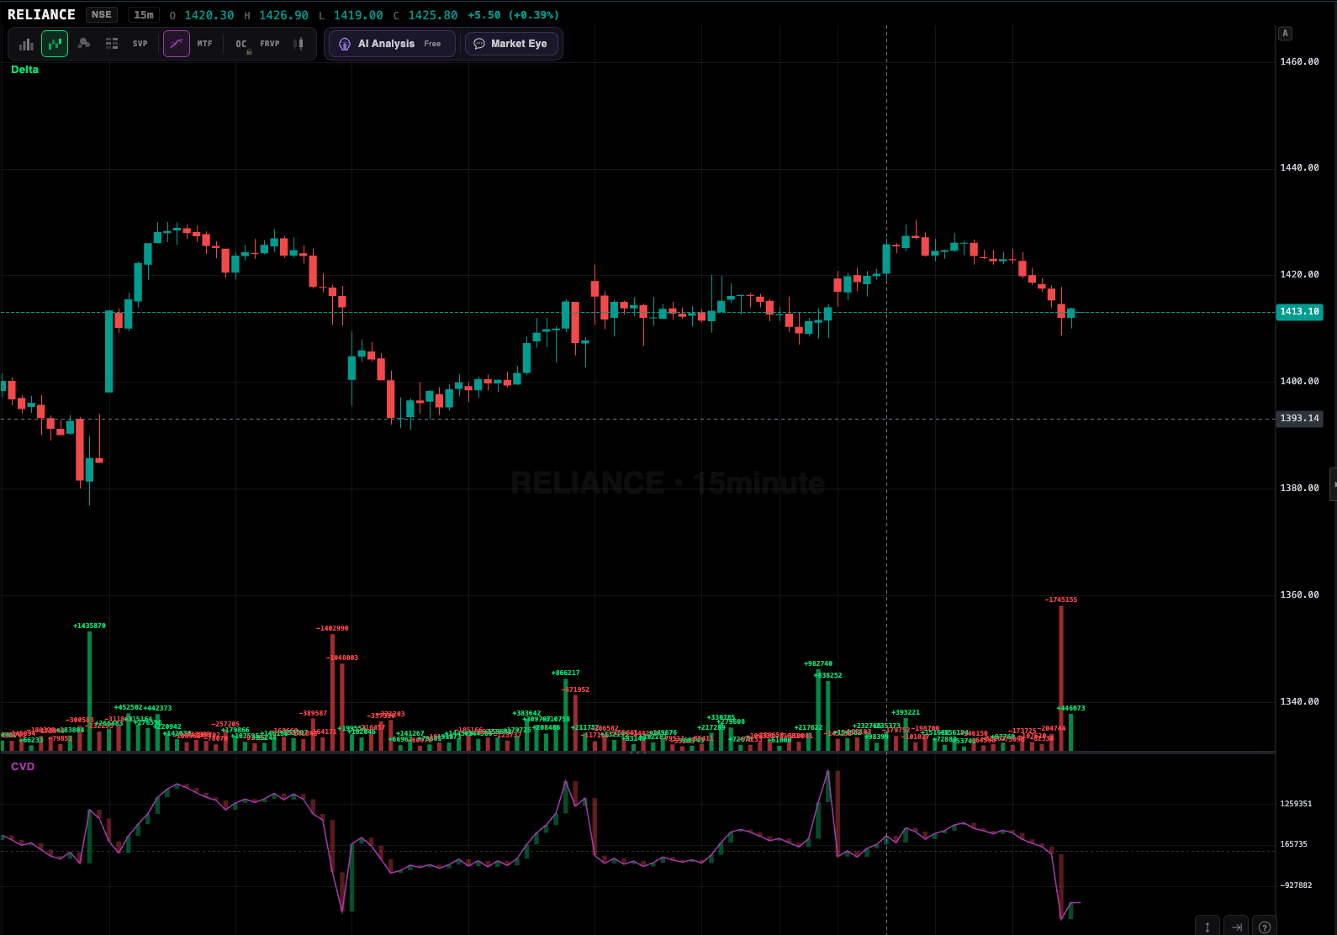The height and width of the screenshot is (935, 1337).
Task: Click the 1259351 CVD axis value
Action: pyautogui.click(x=1296, y=804)
